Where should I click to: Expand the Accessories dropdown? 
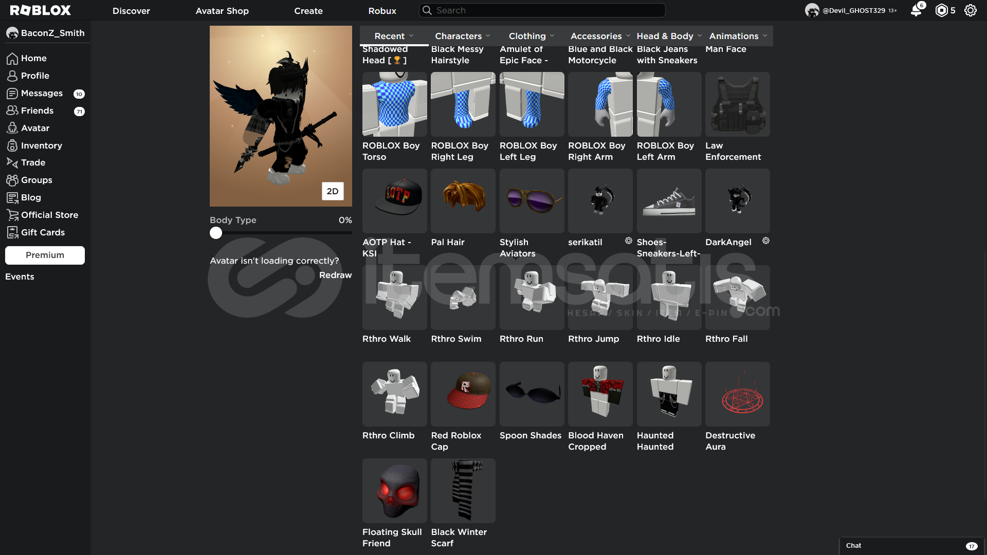click(x=600, y=36)
